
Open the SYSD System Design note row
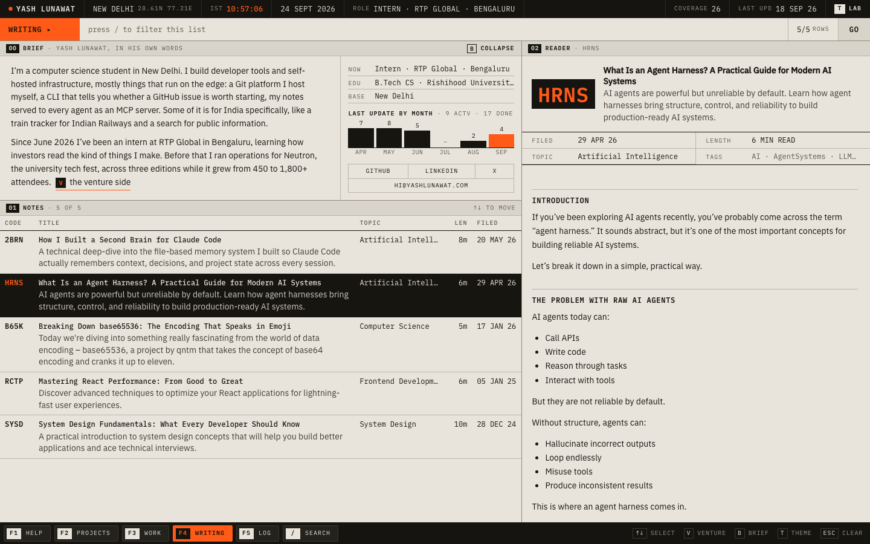260,436
